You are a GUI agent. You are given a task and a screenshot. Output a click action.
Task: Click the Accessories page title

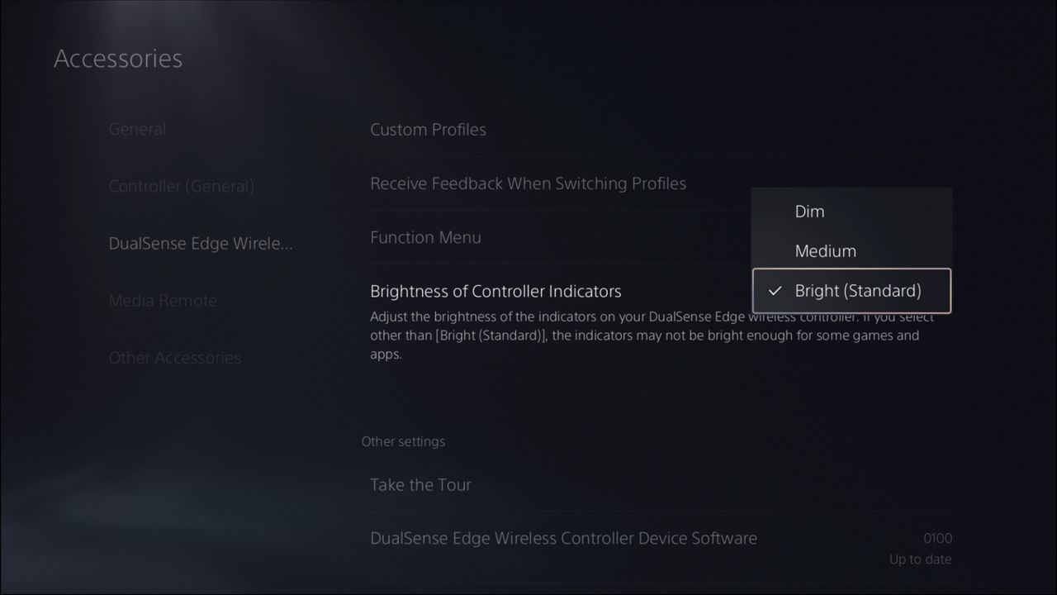coord(118,59)
